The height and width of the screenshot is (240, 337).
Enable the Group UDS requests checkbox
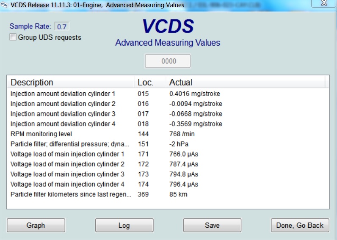(x=13, y=37)
